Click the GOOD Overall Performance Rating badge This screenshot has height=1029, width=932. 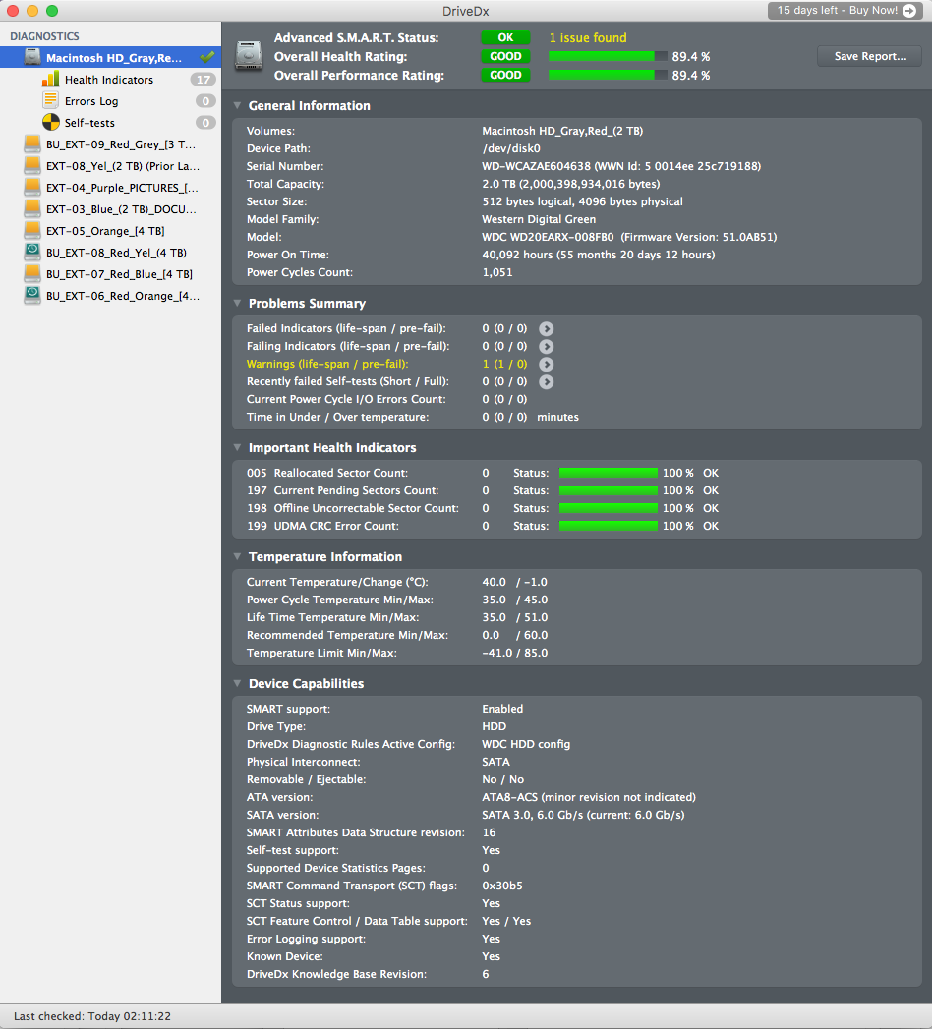[x=505, y=76]
